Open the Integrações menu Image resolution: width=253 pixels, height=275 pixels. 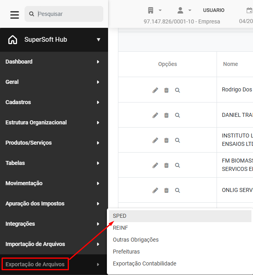coord(54,224)
